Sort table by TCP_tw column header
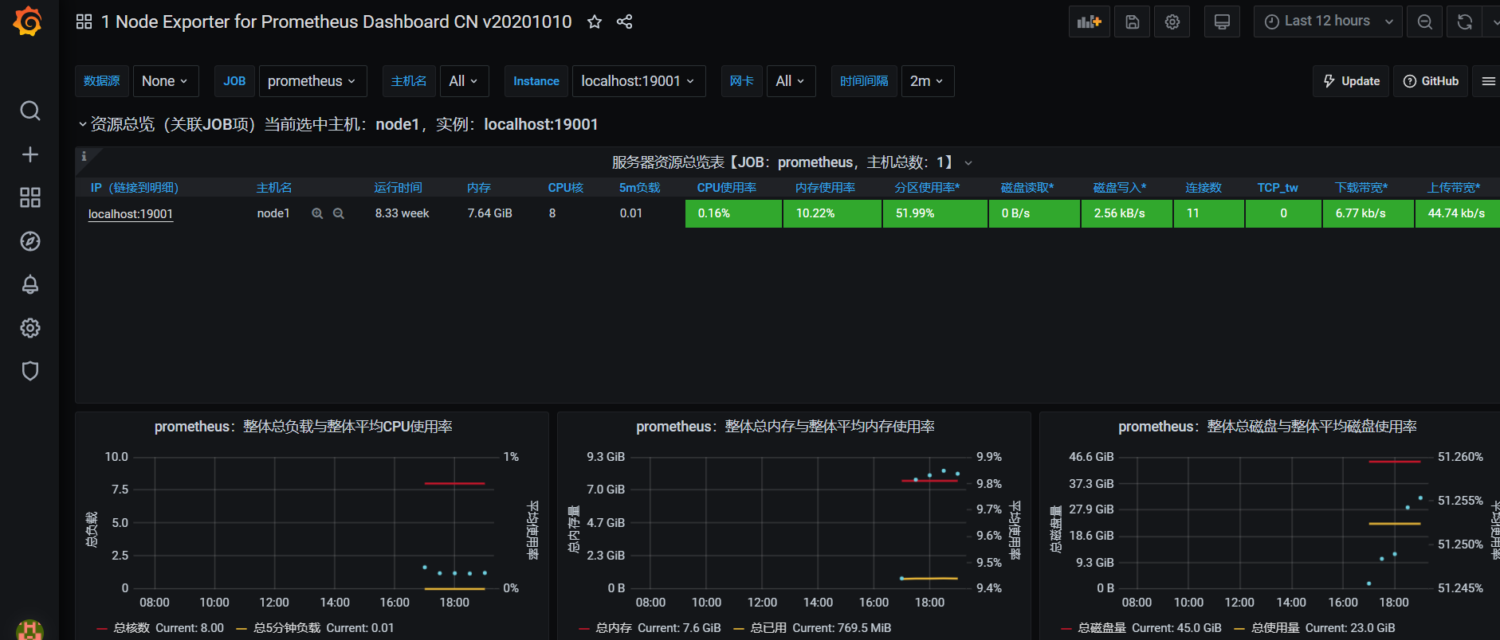Image resolution: width=1500 pixels, height=640 pixels. tap(1278, 188)
